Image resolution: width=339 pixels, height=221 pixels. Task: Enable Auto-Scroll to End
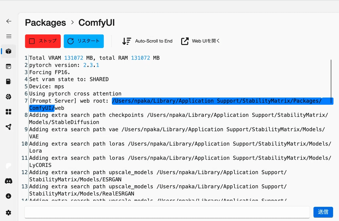[147, 41]
